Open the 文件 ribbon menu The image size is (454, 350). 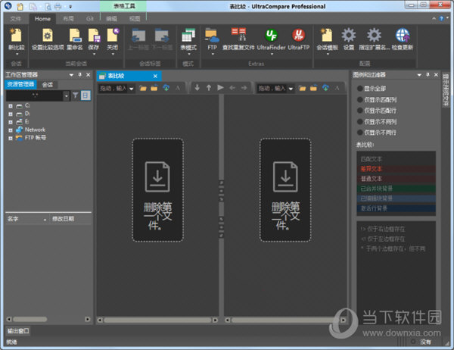click(x=15, y=19)
